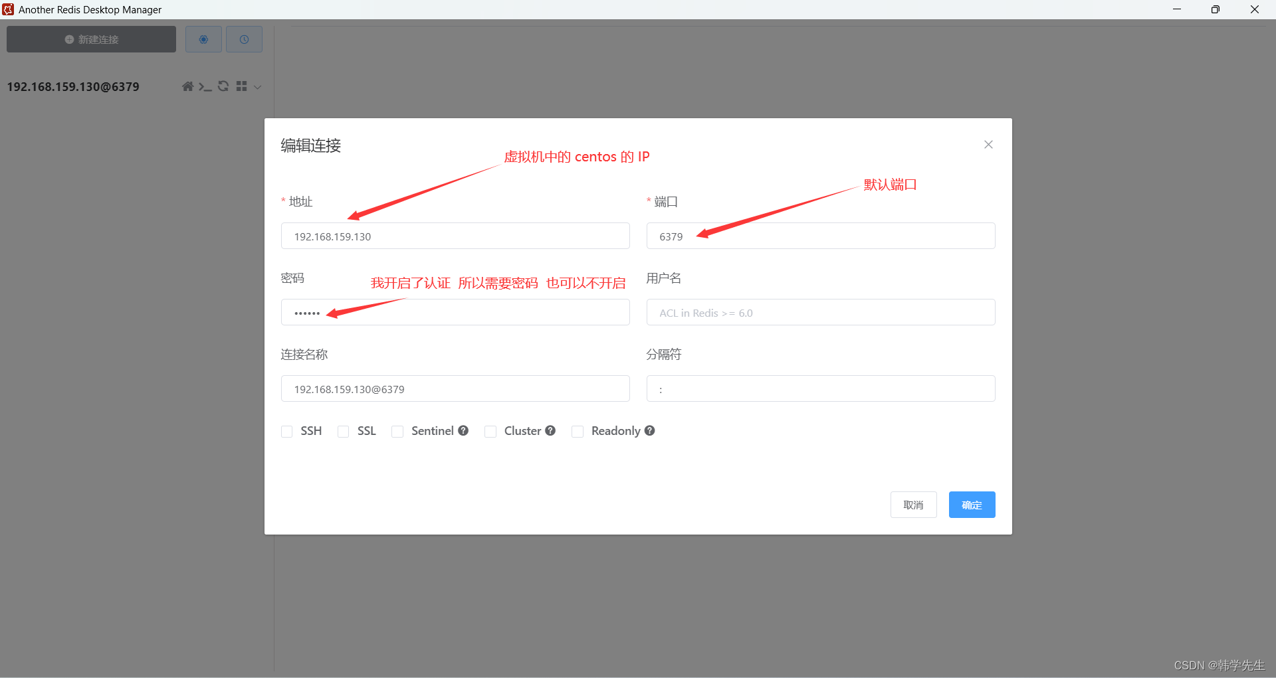This screenshot has height=678, width=1276.
Task: Expand the connection chevron arrow
Action: [x=258, y=87]
